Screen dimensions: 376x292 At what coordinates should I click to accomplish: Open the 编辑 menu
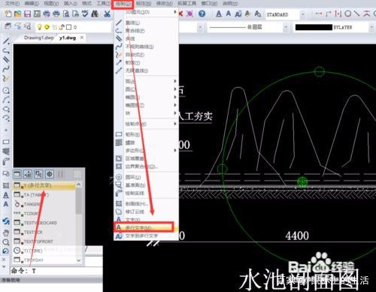click(x=32, y=3)
